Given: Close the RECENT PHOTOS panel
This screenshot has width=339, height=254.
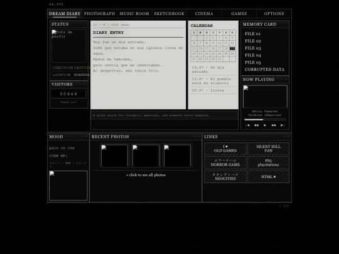Looking at the screenshot, I should (198, 137).
